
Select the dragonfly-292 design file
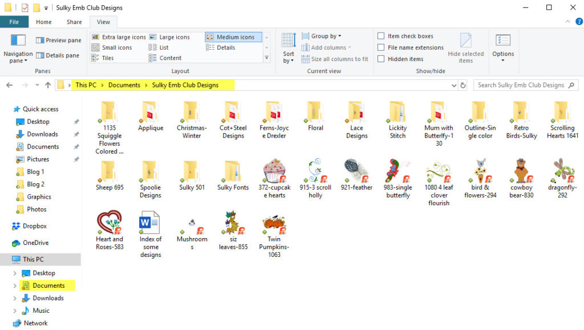pyautogui.click(x=562, y=179)
